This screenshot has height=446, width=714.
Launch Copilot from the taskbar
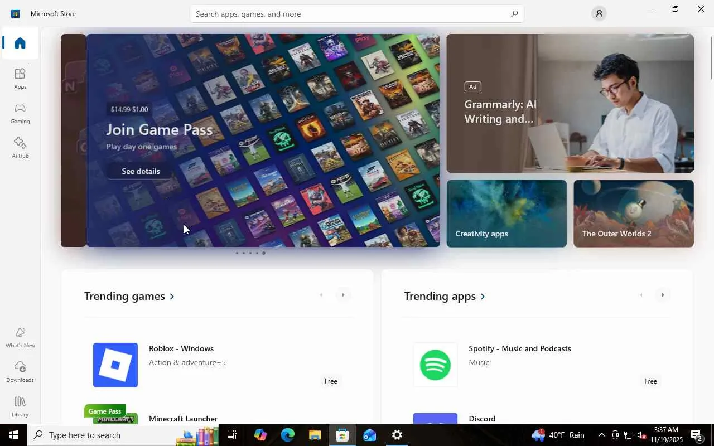(x=260, y=435)
